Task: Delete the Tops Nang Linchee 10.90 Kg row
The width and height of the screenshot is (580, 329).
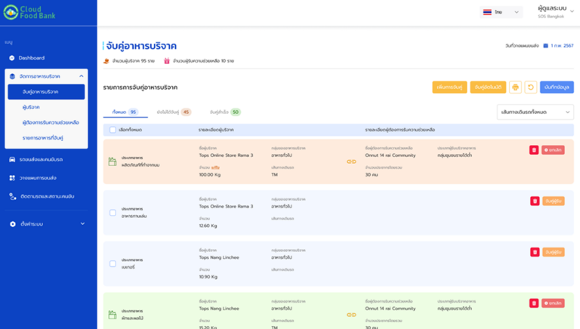Action: click(535, 252)
